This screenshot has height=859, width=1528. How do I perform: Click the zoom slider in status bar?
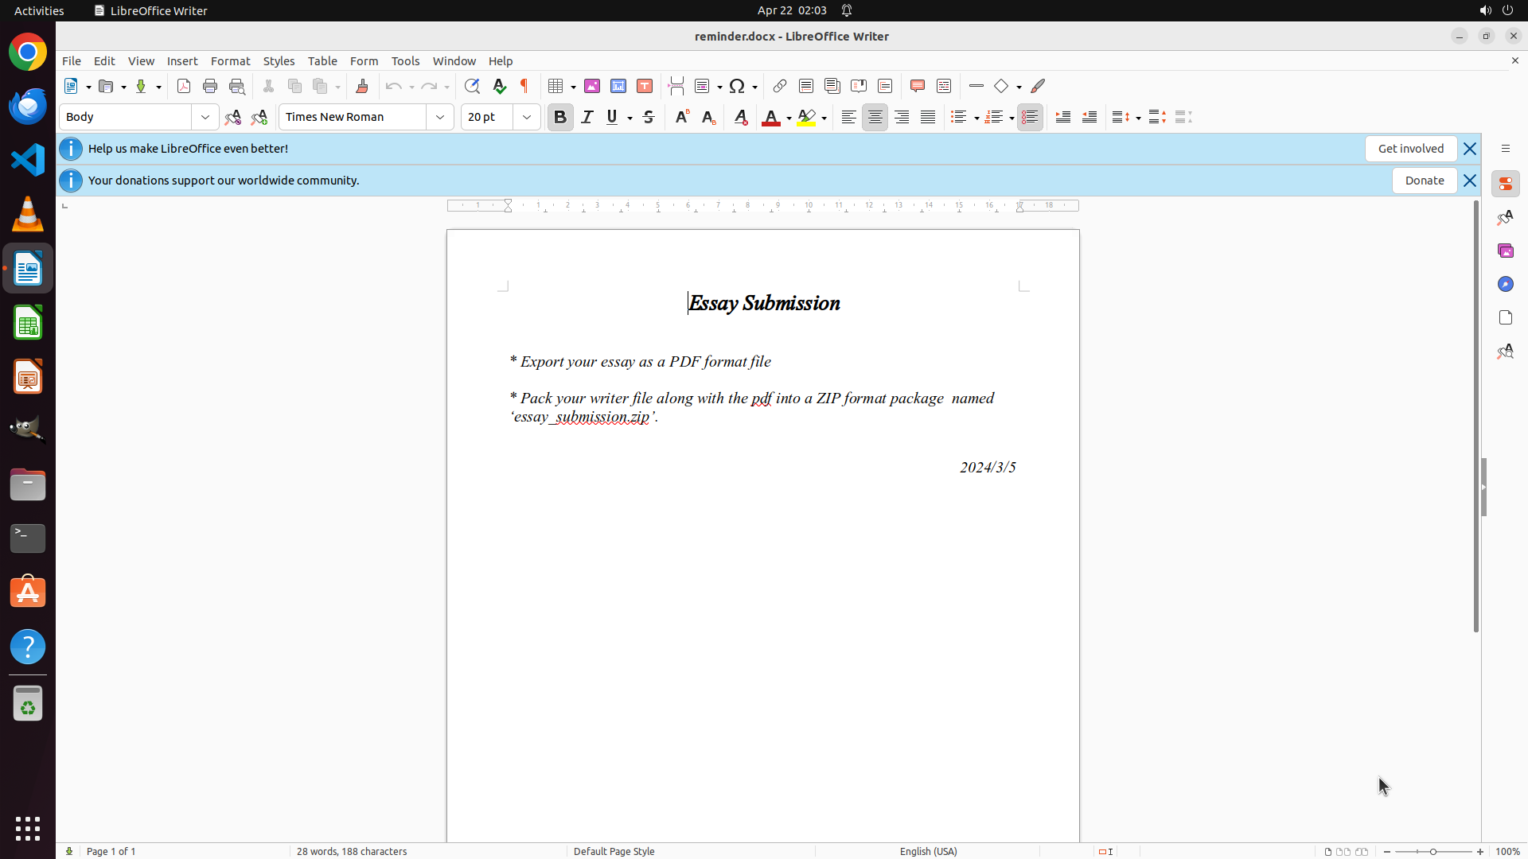tap(1433, 851)
